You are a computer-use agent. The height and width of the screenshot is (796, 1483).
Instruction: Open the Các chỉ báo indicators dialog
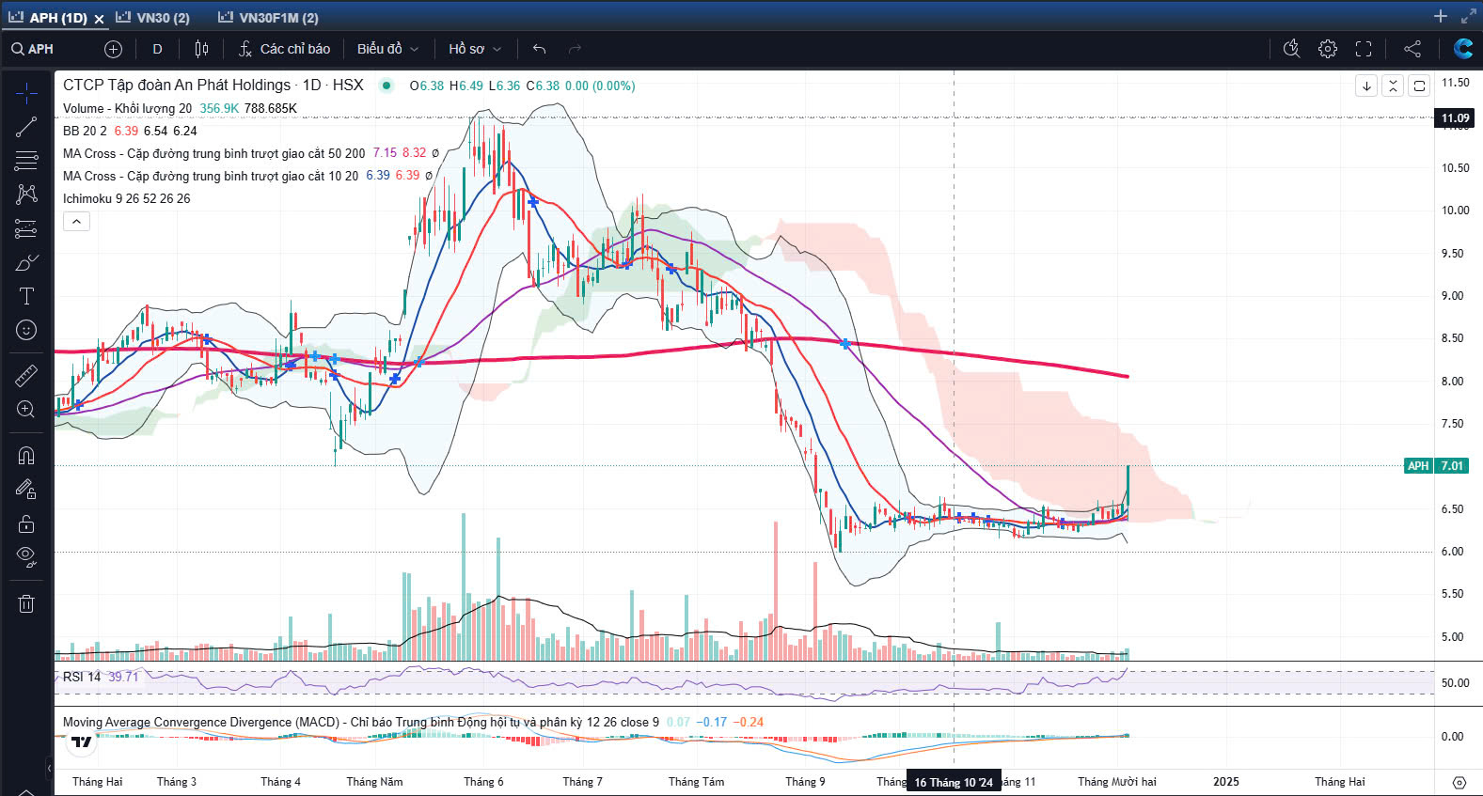pos(284,49)
